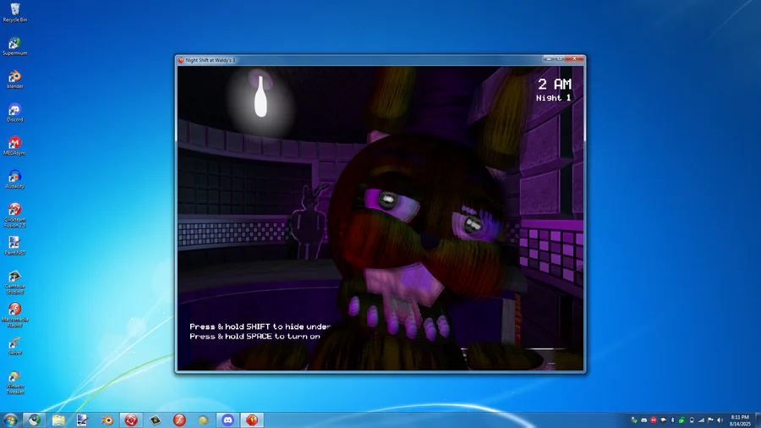This screenshot has height=428, width=761.
Task: Close the Night Shift at Waldy's 3 window
Action: [x=575, y=58]
